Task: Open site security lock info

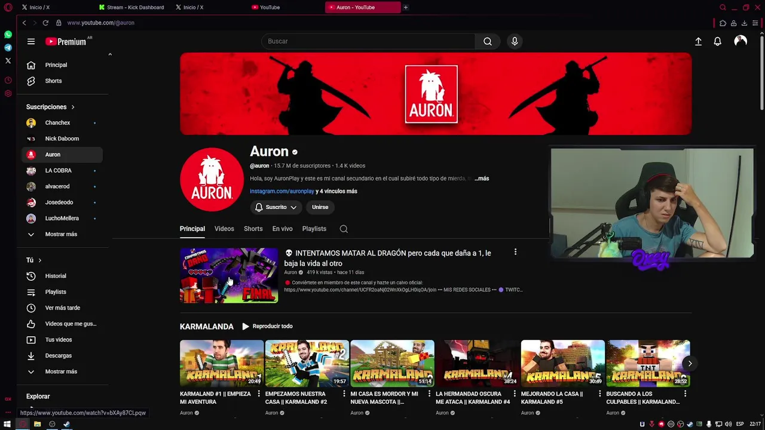Action: tap(59, 23)
